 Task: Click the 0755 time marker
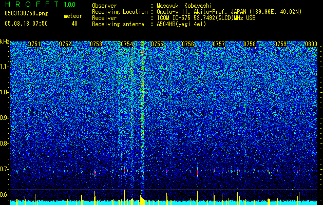157,44
